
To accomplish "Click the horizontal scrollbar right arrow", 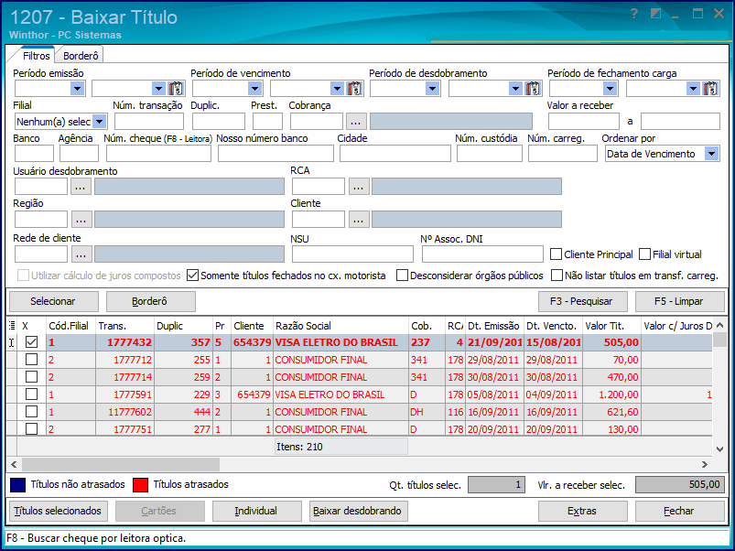I will 705,464.
